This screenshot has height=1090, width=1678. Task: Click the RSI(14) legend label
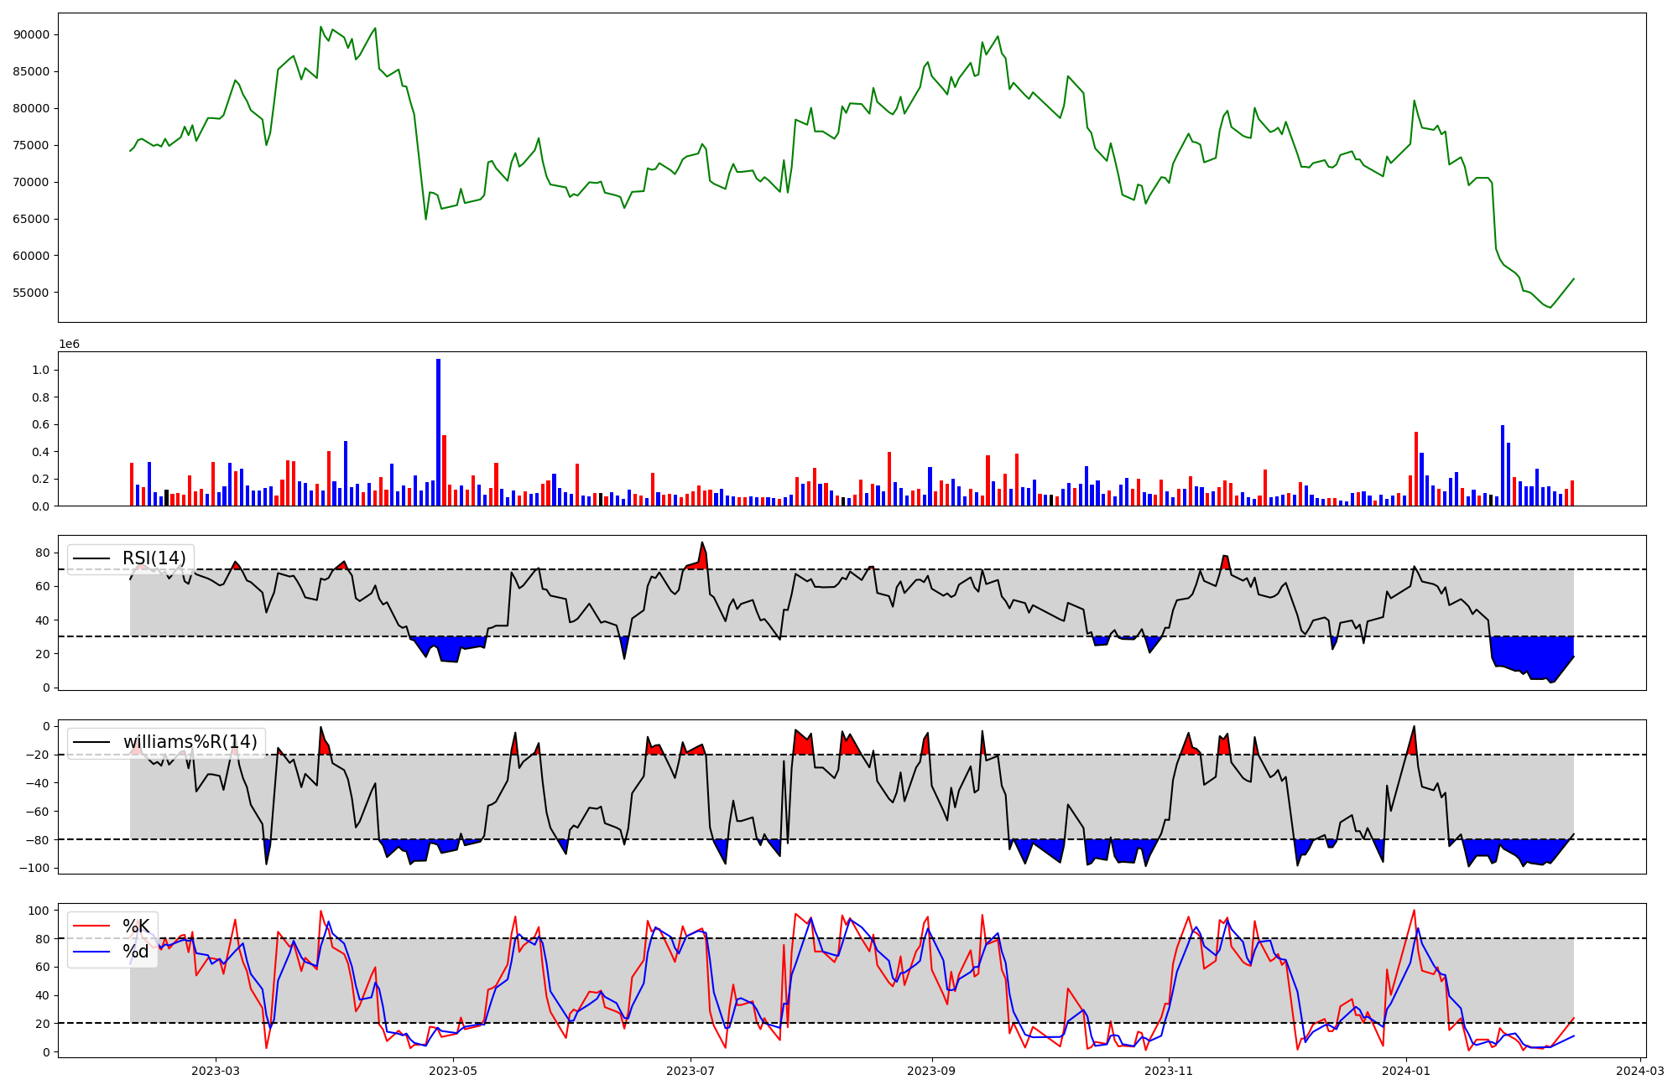154,558
